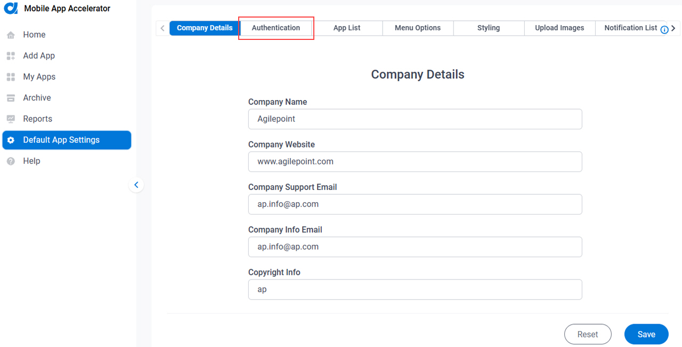
Task: Select Default App Settings in sidebar
Action: 67,140
